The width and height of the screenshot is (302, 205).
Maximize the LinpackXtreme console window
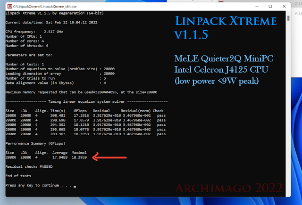coord(270,6)
